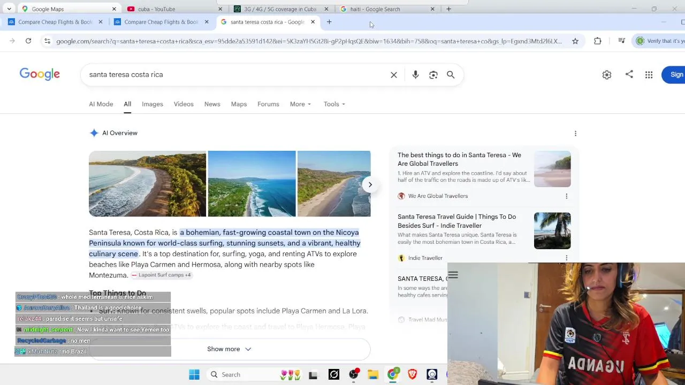685x385 pixels.
Task: Open Brave browser from the taskbar
Action: [x=412, y=375]
